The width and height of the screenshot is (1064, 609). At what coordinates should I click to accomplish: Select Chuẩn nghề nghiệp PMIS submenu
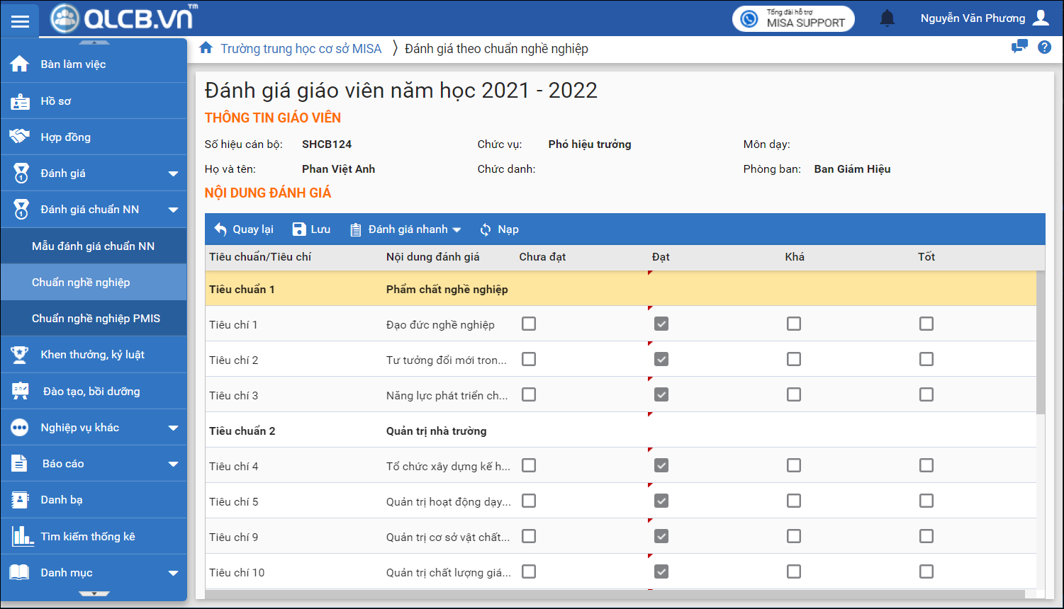(x=96, y=319)
